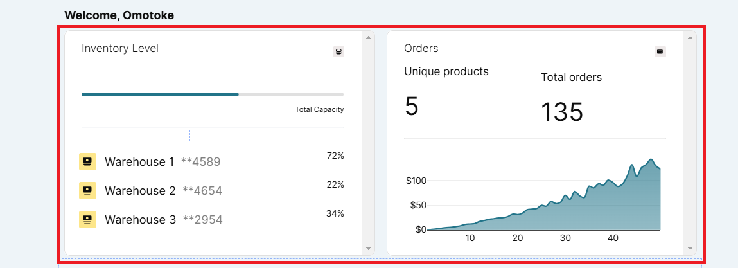
Task: Click the total orders count 135
Action: [x=562, y=112]
